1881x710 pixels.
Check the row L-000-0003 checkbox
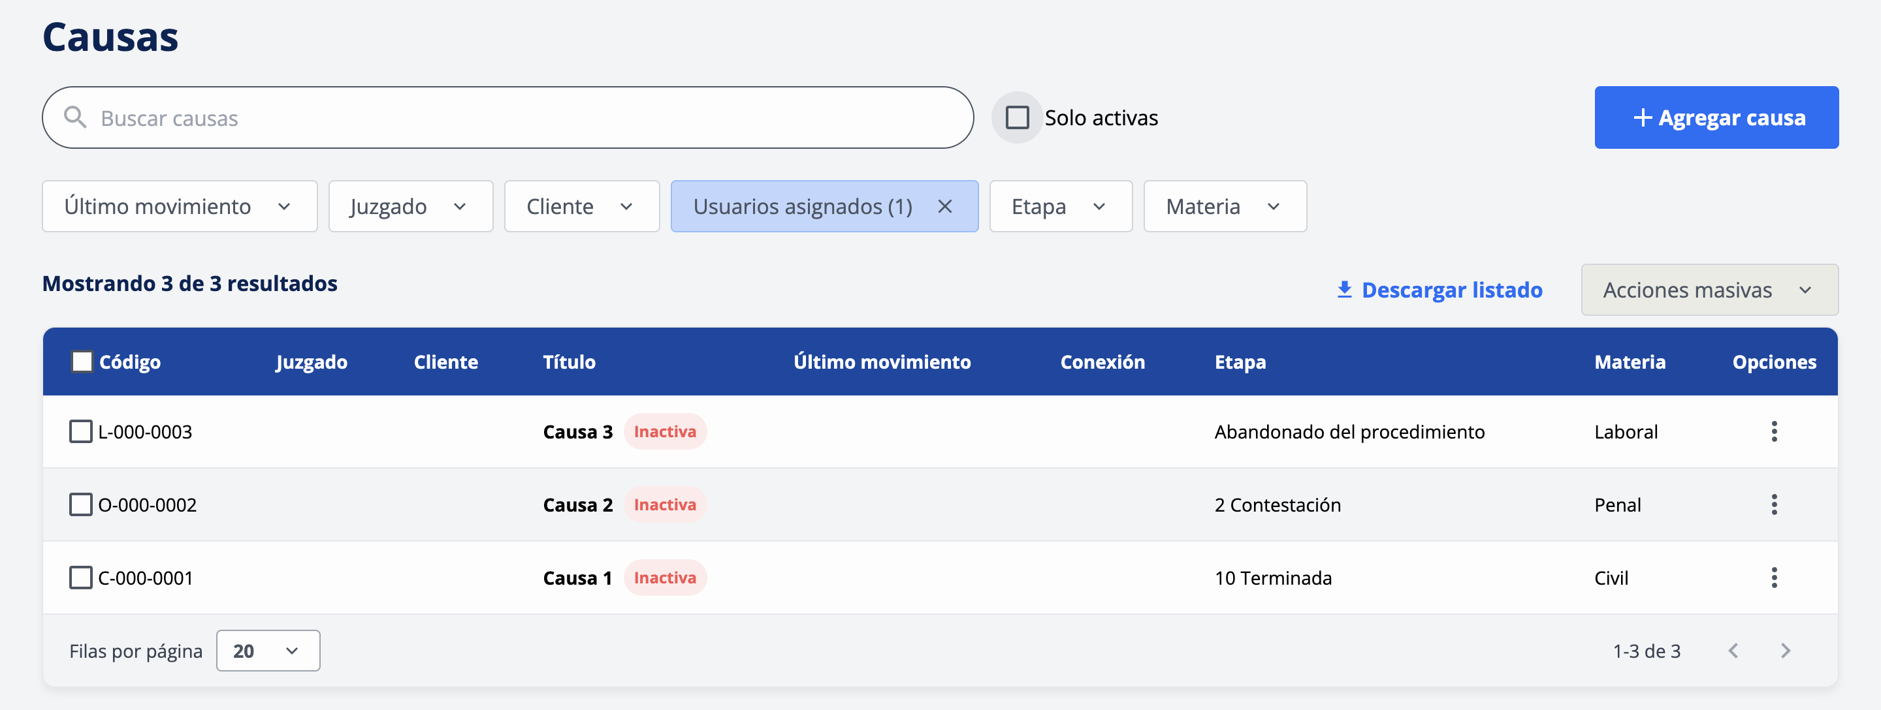click(80, 431)
